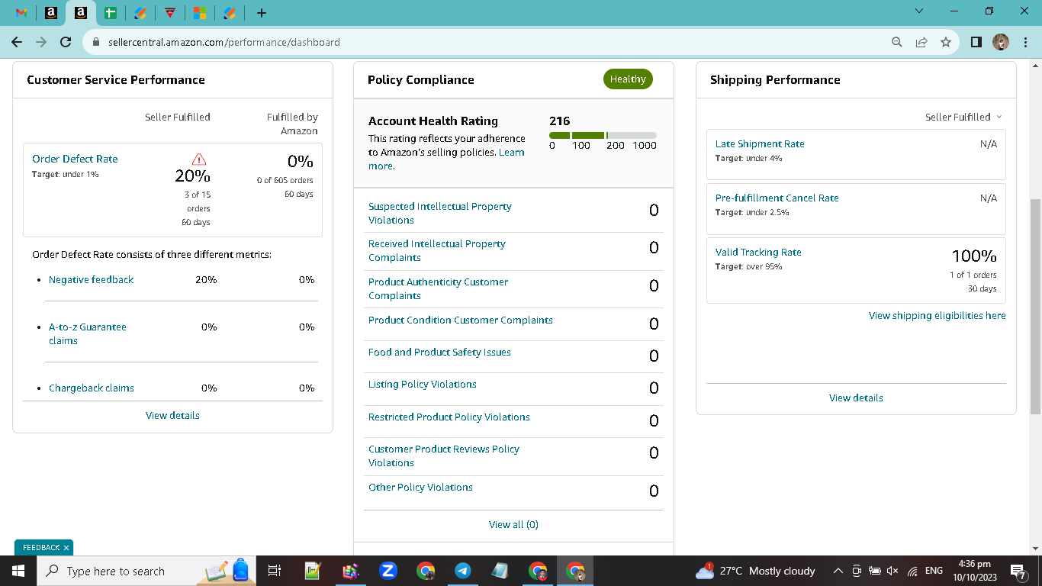The width and height of the screenshot is (1042, 586).
Task: Open the Notepad taskbar app
Action: pyautogui.click(x=500, y=571)
